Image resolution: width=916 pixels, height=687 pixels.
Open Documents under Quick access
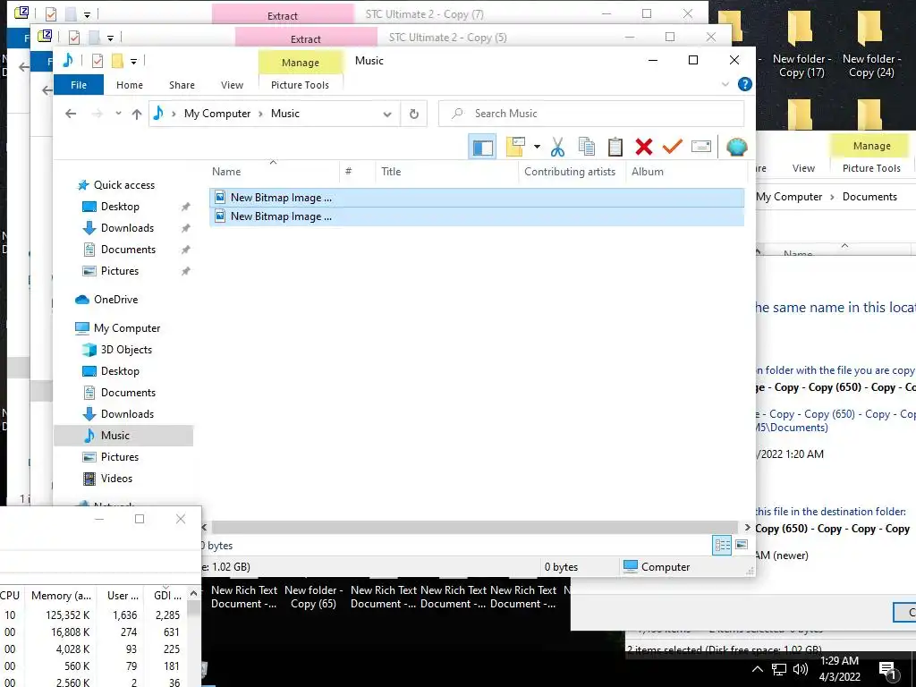128,250
